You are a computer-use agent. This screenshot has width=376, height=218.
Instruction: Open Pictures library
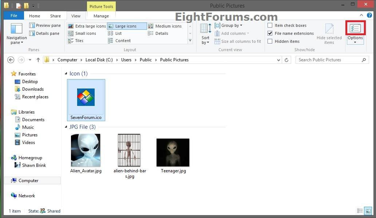(26, 135)
